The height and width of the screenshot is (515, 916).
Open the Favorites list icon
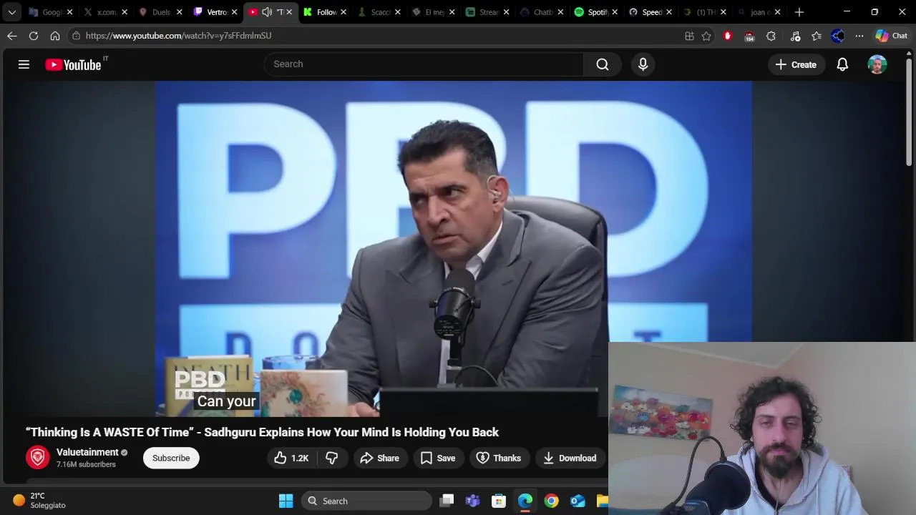click(817, 36)
